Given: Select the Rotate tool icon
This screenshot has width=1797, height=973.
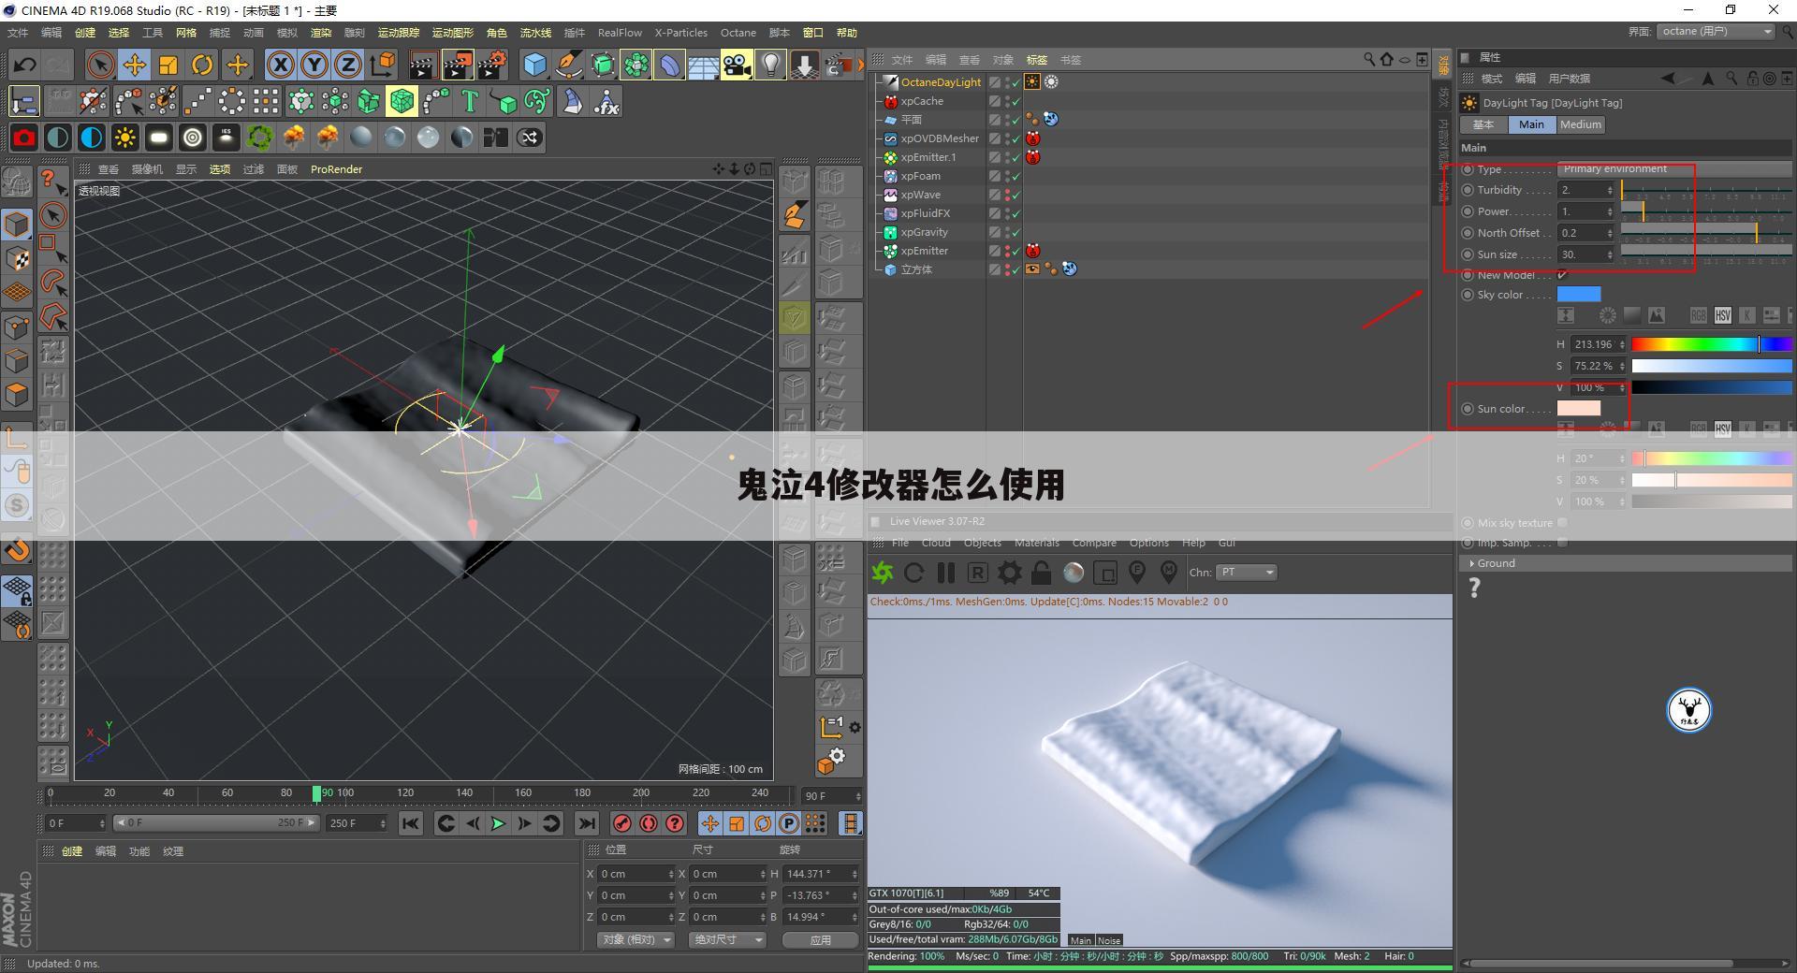Looking at the screenshot, I should pos(201,65).
